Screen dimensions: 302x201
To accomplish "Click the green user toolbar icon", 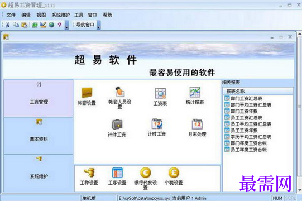I will tap(35, 25).
